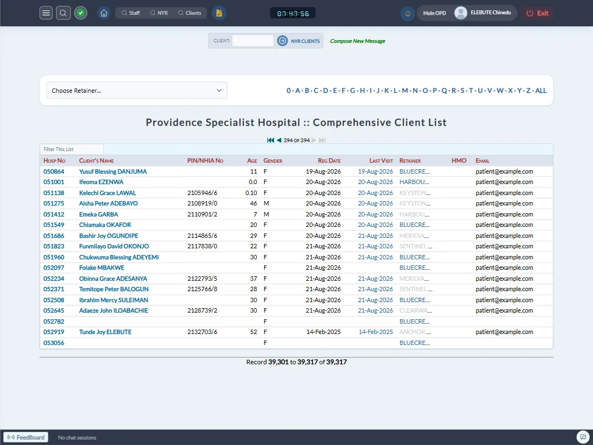
Task: Open client Folake MBAKWE
Action: (102, 268)
